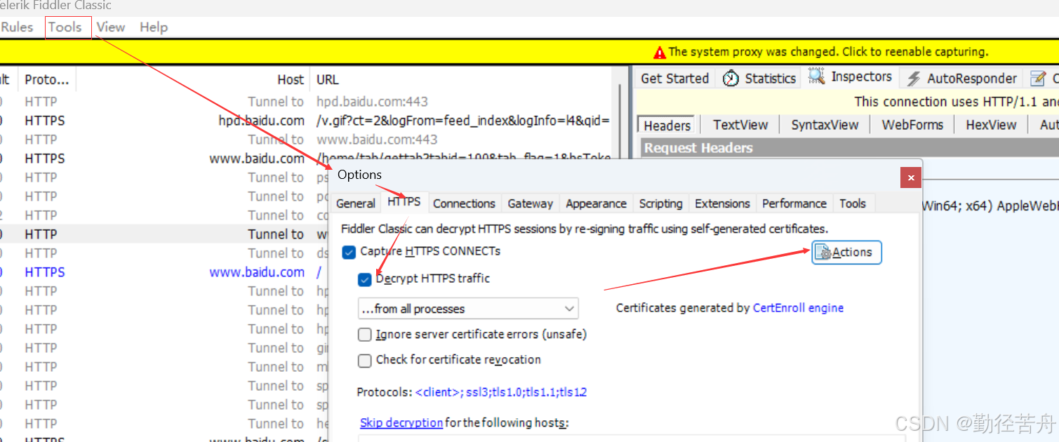Toggle Decrypt HTTPS traffic checkbox

point(364,279)
